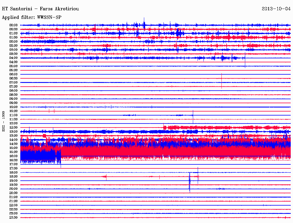Screen dimensions: 293x223
Task: Select the 22:00 time row label
Action: pos(13,205)
